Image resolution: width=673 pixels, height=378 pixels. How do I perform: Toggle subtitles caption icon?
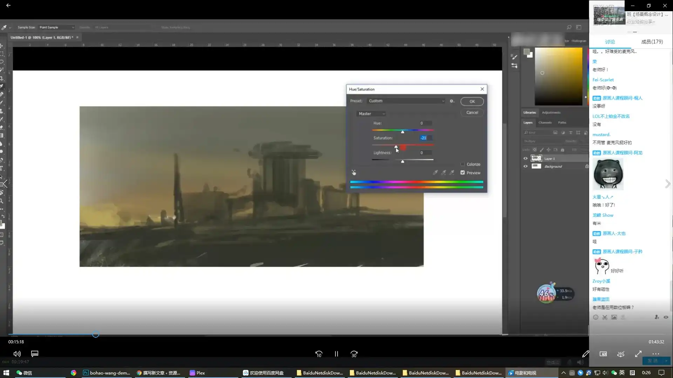(35, 353)
